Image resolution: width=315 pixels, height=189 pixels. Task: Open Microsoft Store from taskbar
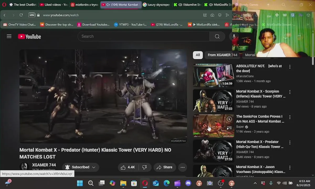[134, 183]
